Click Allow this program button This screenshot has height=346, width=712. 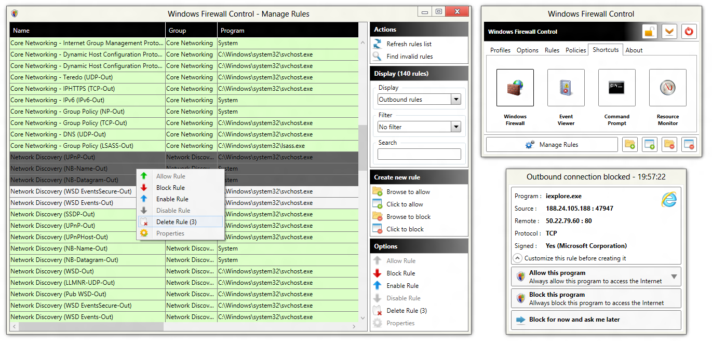click(x=596, y=277)
